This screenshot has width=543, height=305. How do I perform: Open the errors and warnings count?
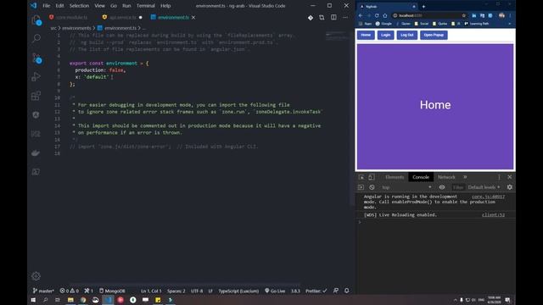pyautogui.click(x=69, y=291)
